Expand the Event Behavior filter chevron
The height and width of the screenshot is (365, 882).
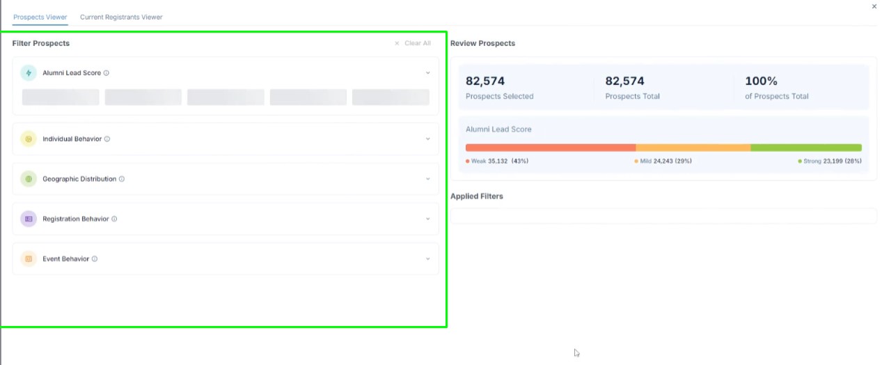click(x=428, y=259)
